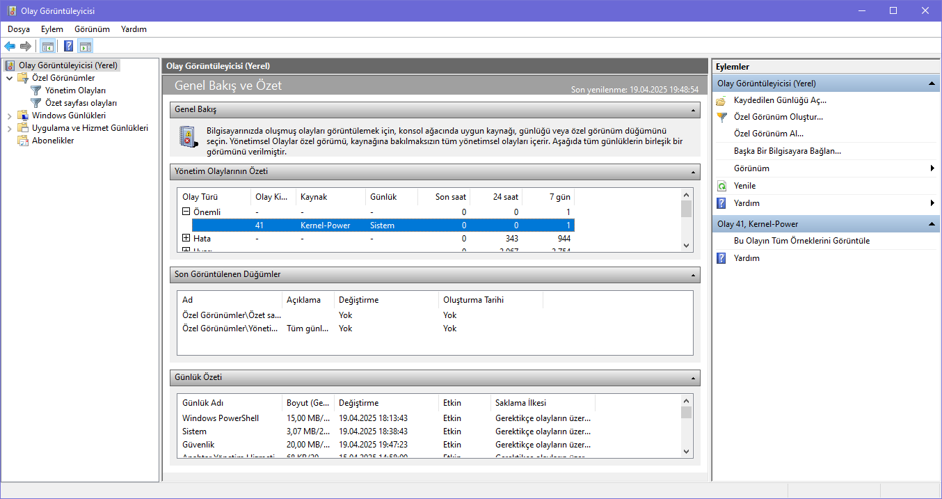Open the Yardım menu in menu bar
Image resolution: width=942 pixels, height=499 pixels.
[x=134, y=29]
